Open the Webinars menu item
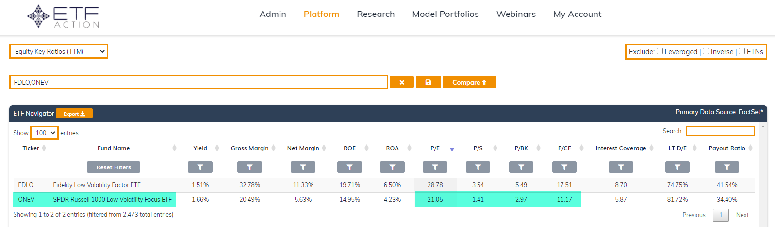This screenshot has width=775, height=227. coord(516,14)
